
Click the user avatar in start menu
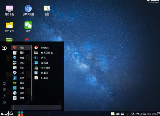tap(4, 48)
